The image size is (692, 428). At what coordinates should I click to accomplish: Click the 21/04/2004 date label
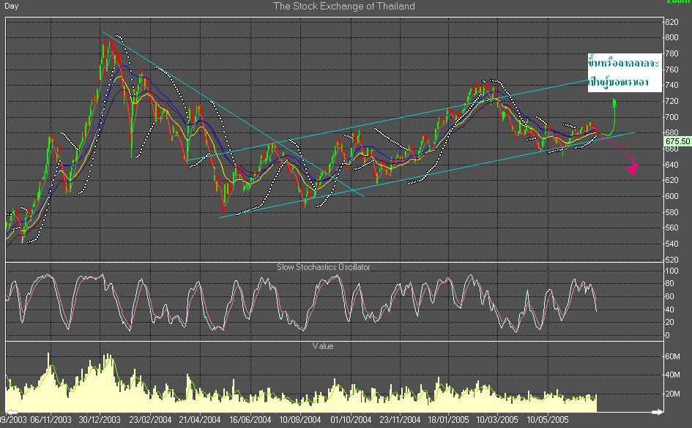pyautogui.click(x=200, y=420)
